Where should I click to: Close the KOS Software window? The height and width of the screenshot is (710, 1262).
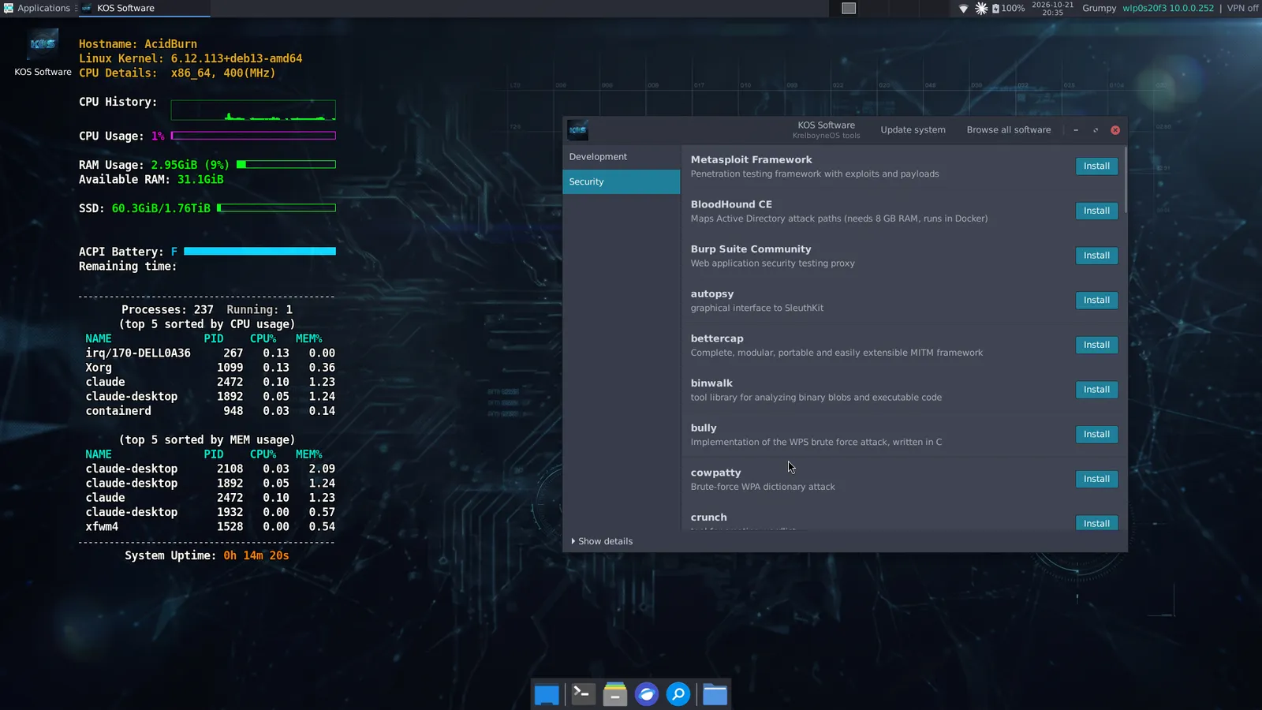1115,130
